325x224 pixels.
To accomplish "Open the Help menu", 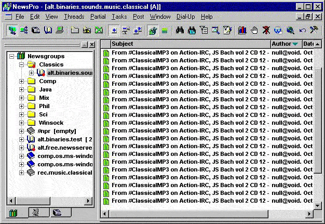I will coord(207,17).
